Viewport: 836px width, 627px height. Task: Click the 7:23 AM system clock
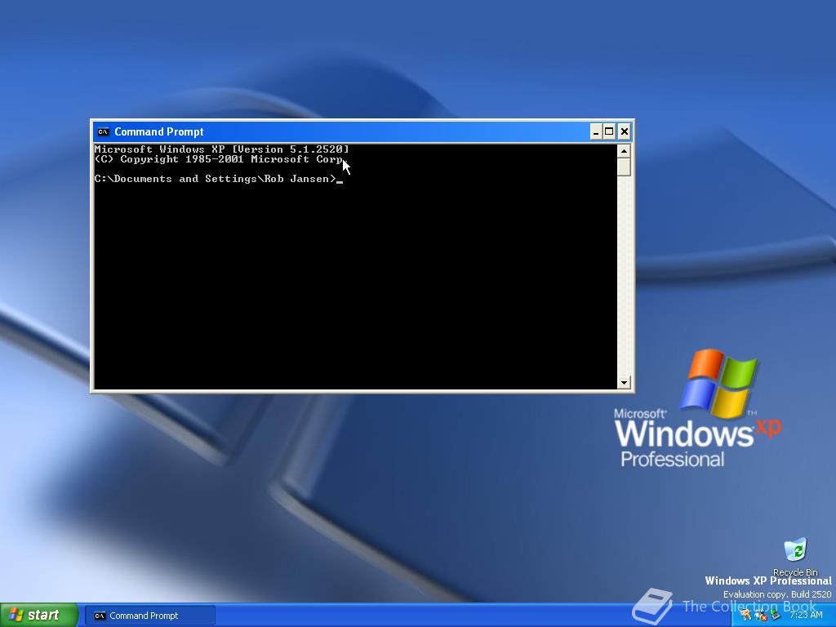[x=806, y=615]
